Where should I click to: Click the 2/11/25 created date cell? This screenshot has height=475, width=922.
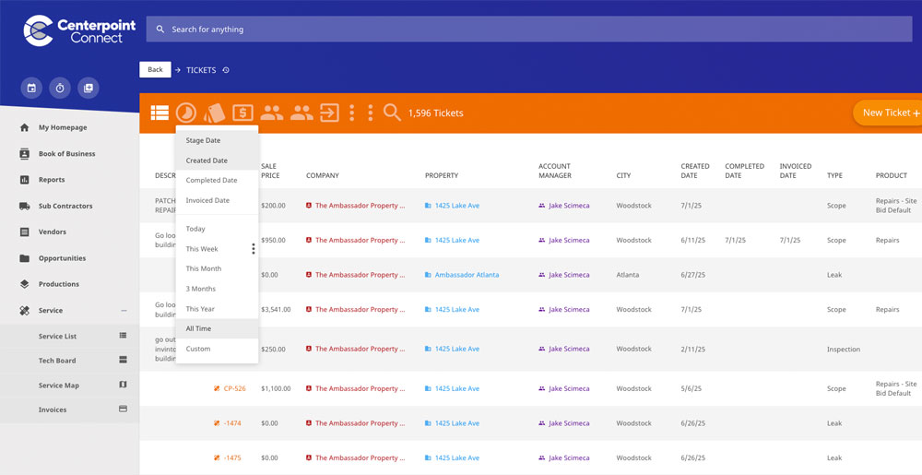[x=692, y=349]
